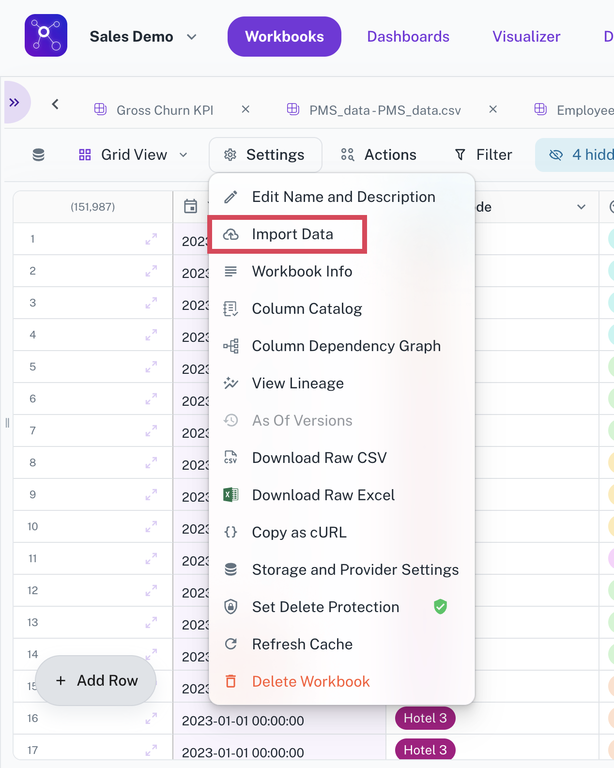Close the Gross Churn KPI tab
This screenshot has height=768, width=614.
(246, 109)
